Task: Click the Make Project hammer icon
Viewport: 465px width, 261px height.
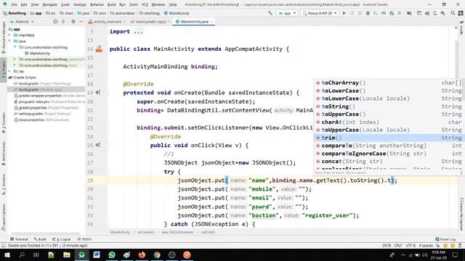Action: tap(270, 13)
